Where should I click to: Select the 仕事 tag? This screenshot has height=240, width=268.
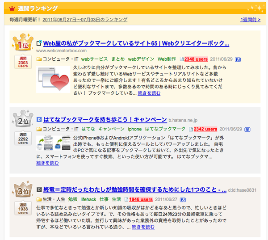[x=104, y=199]
